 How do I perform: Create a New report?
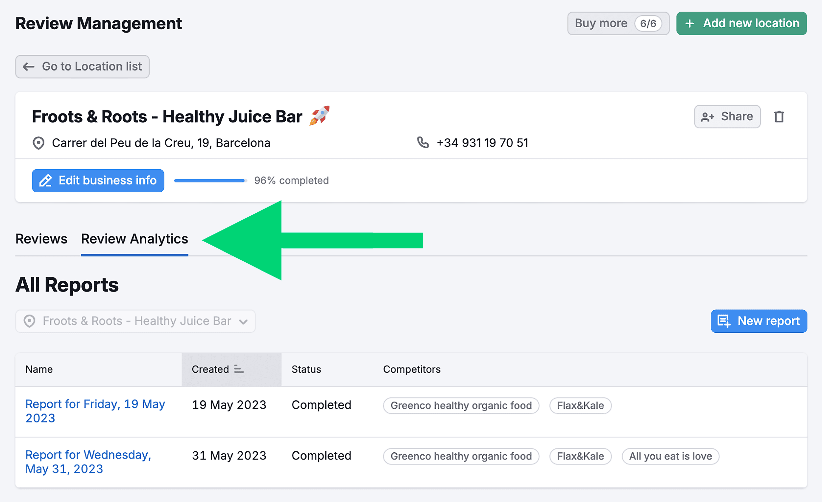[x=759, y=321]
